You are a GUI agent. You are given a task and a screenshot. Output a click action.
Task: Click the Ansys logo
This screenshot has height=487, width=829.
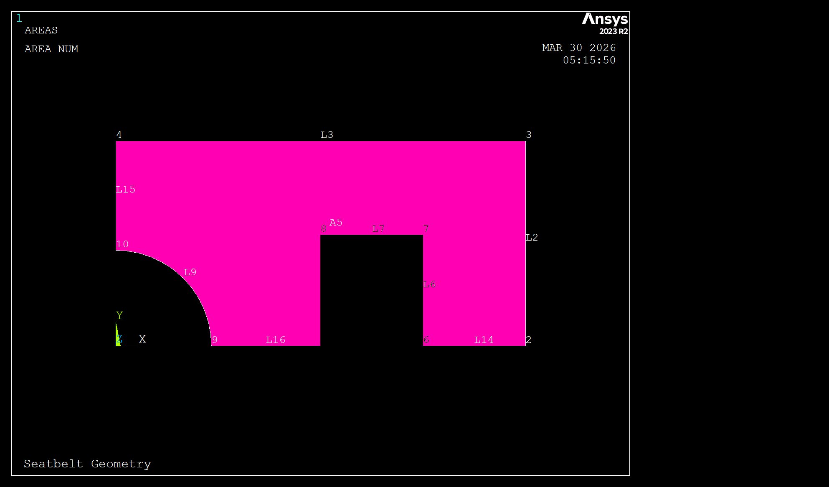(604, 23)
